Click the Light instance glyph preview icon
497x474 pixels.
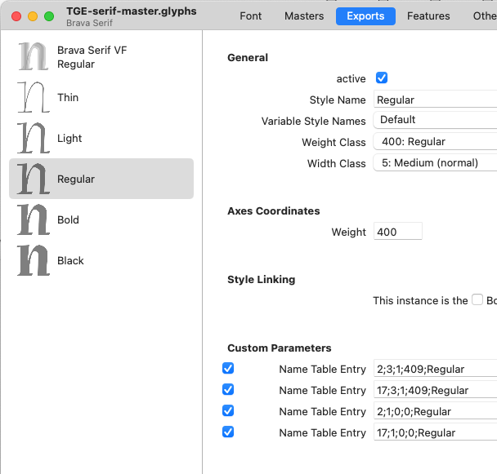coord(34,138)
